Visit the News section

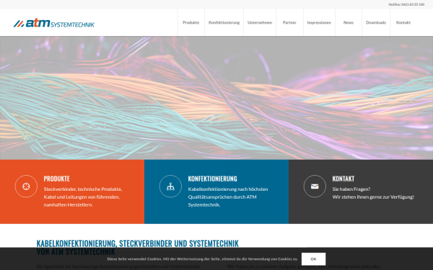click(349, 22)
